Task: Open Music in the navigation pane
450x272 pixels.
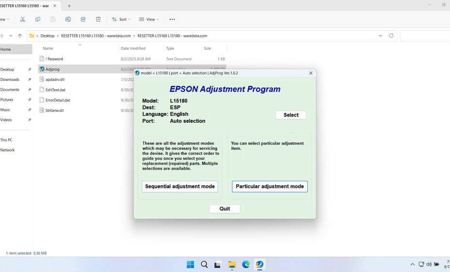Action: tap(5, 109)
